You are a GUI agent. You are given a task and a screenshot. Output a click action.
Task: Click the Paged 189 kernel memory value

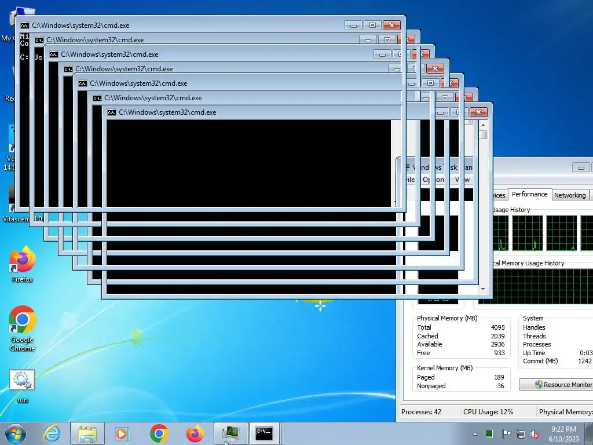[499, 377]
